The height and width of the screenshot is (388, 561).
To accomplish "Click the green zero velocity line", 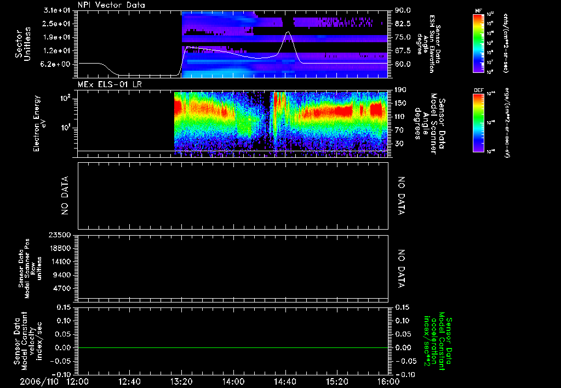I will point(233,347).
